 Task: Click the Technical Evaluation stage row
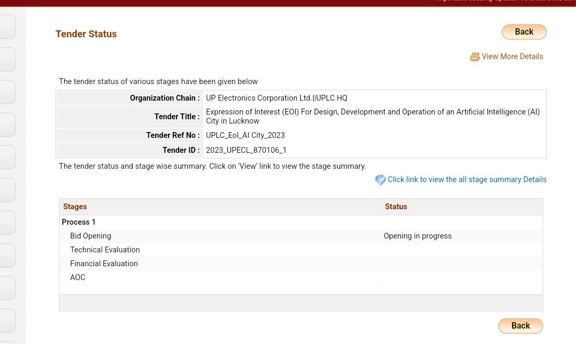pos(301,250)
